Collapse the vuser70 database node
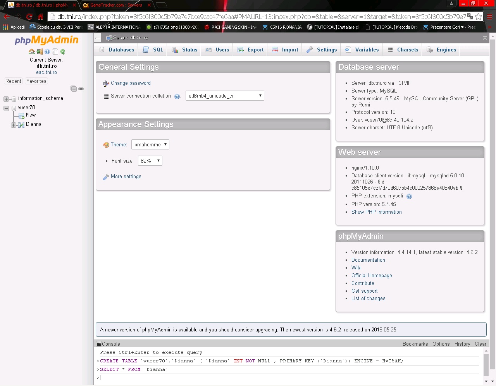Image resolution: width=496 pixels, height=386 pixels. click(x=6, y=108)
